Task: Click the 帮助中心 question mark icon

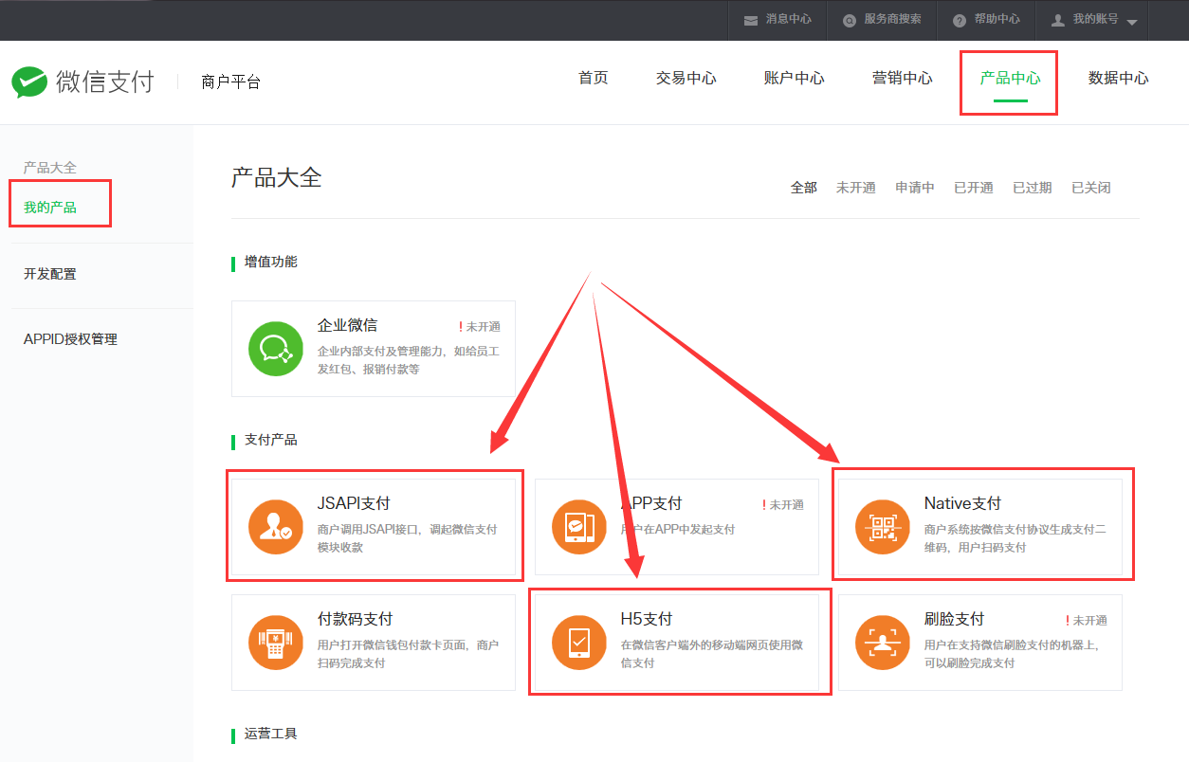Action: coord(959,19)
